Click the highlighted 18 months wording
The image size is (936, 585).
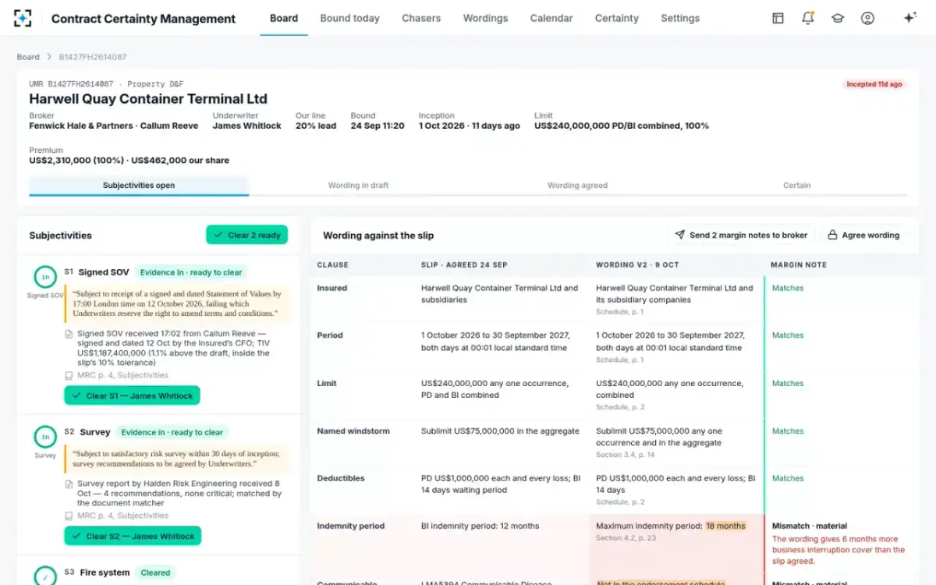click(x=725, y=526)
